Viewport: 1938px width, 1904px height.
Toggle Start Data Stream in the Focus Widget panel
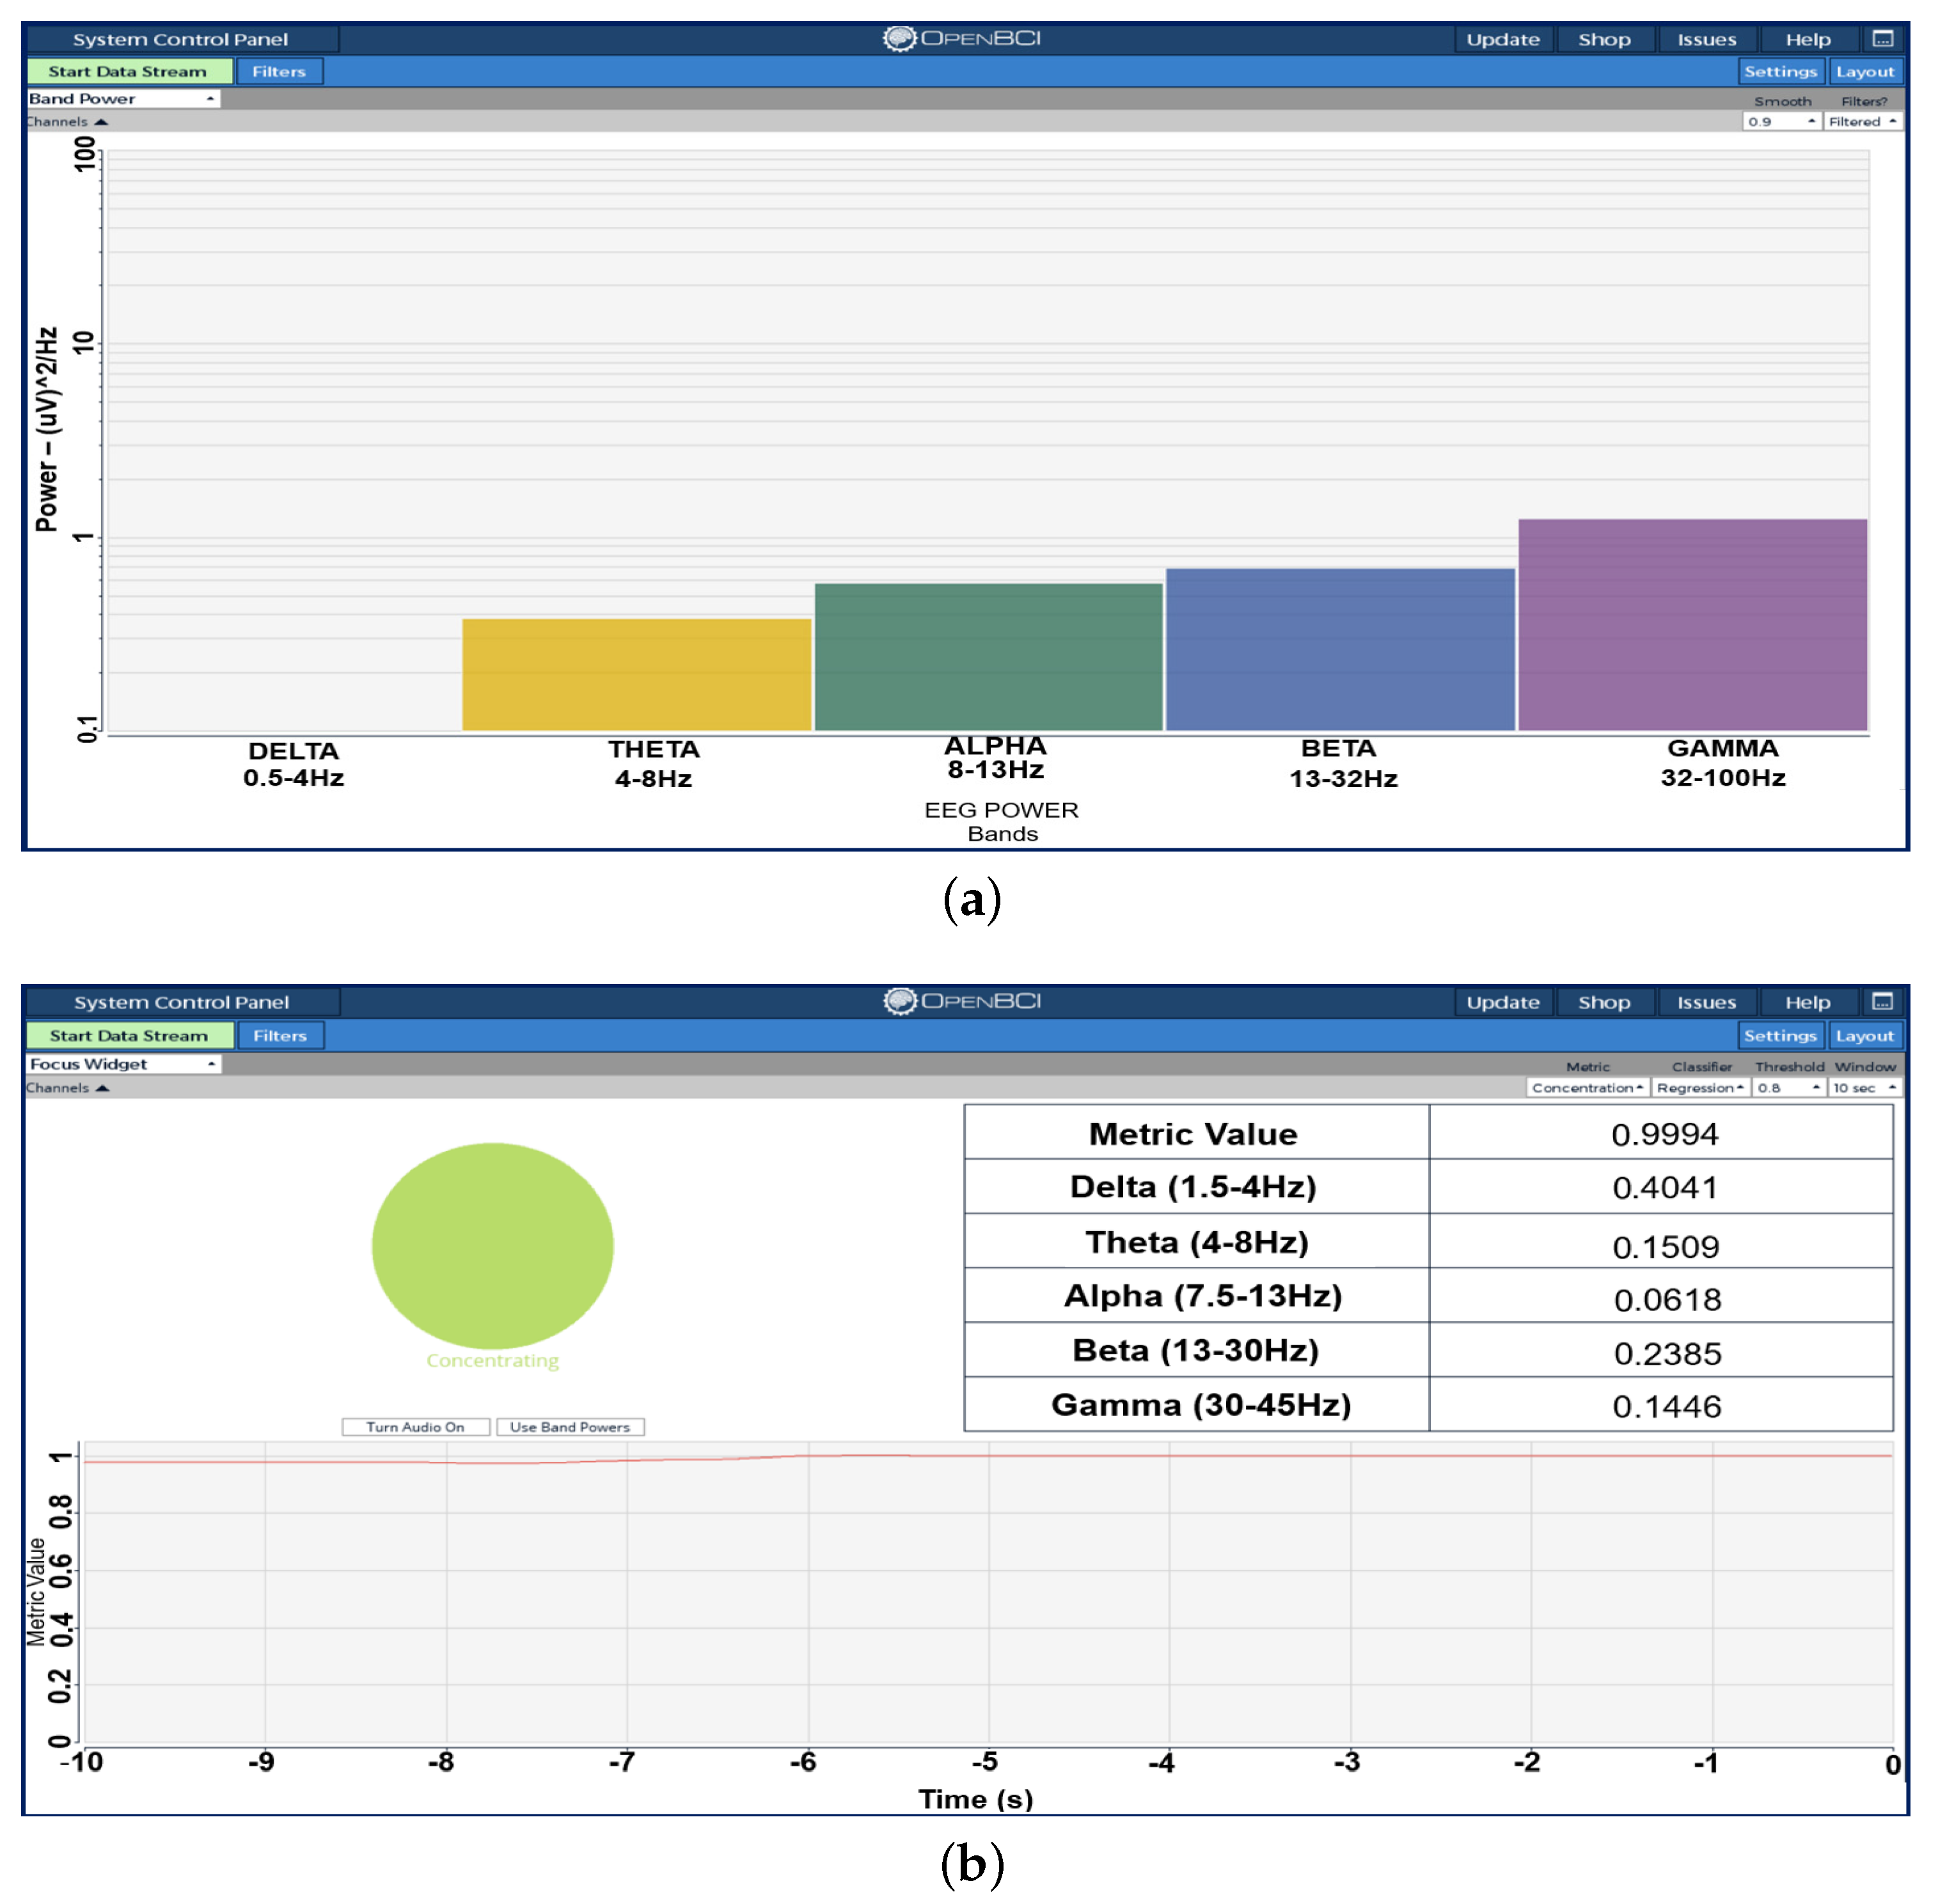tap(129, 1035)
